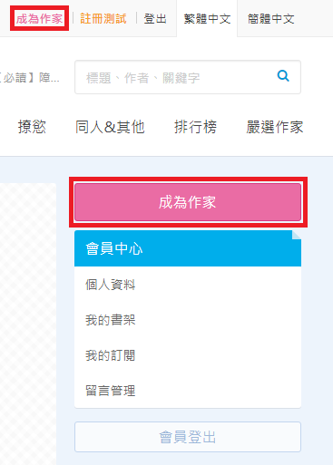Click the pink 成為作家 button
333x465 pixels.
click(188, 202)
